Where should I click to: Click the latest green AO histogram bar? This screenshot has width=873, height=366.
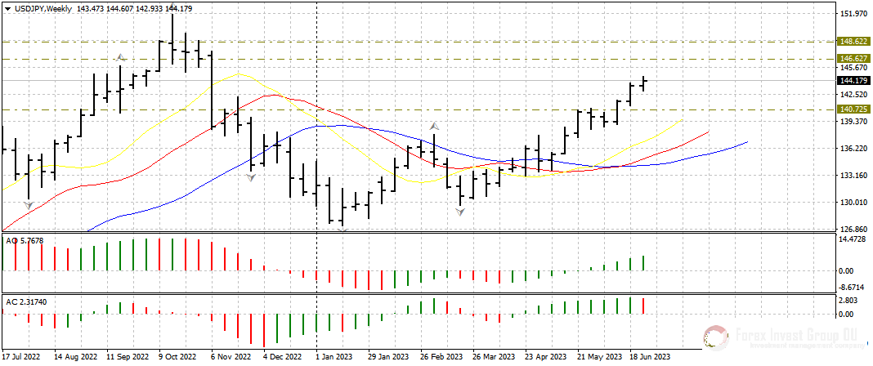coord(644,263)
